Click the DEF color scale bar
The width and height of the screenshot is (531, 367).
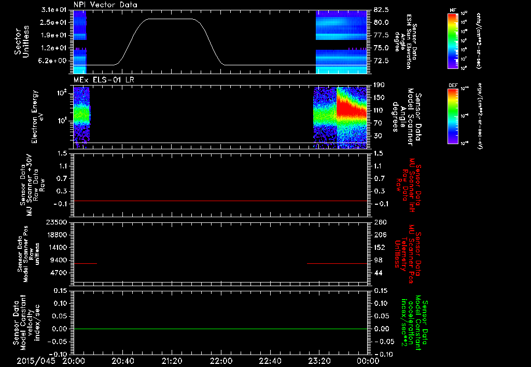coord(453,116)
